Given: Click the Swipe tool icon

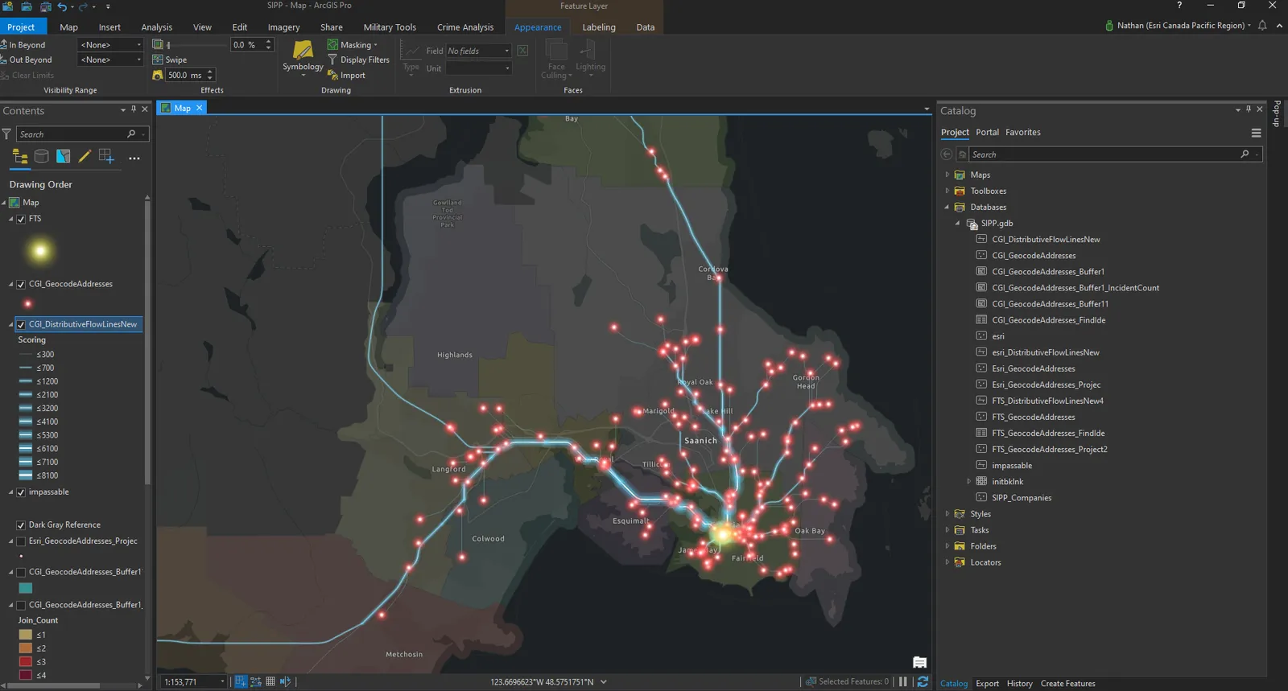Looking at the screenshot, I should click(x=158, y=60).
